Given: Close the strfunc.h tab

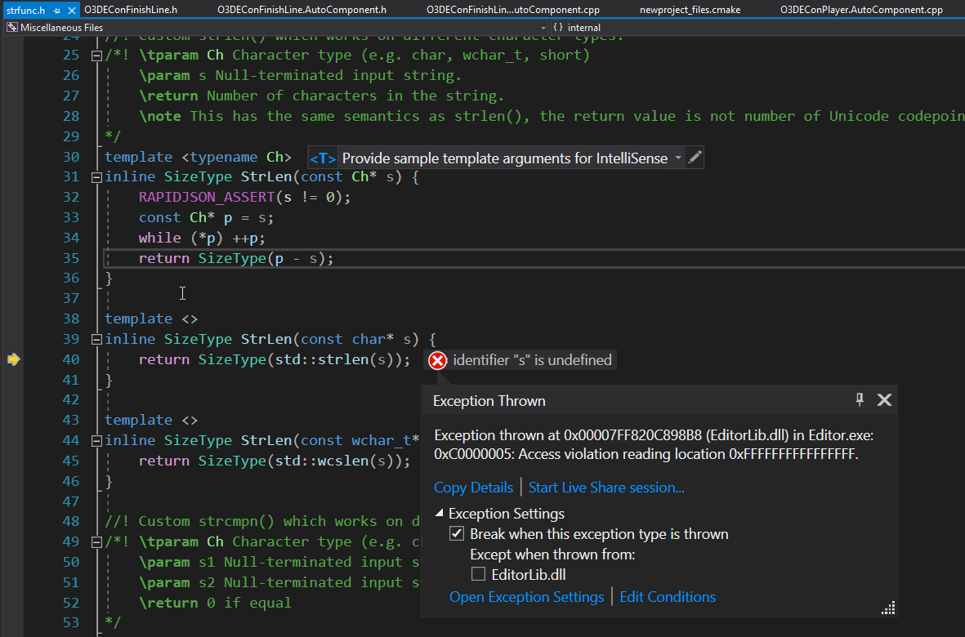Looking at the screenshot, I should coord(72,11).
